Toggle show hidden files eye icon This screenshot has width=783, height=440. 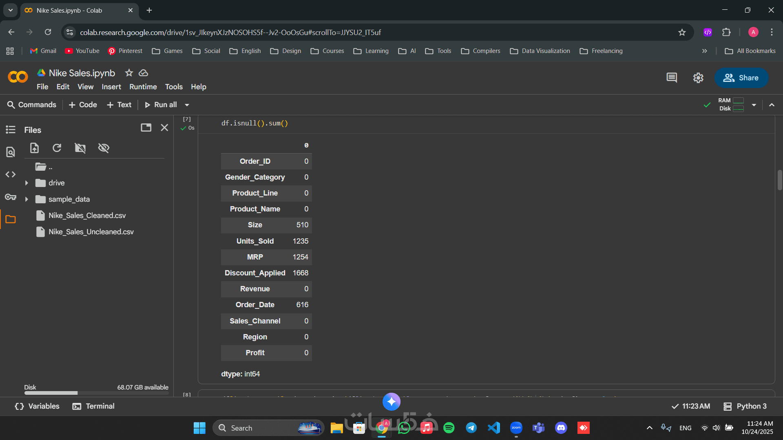pos(104,148)
